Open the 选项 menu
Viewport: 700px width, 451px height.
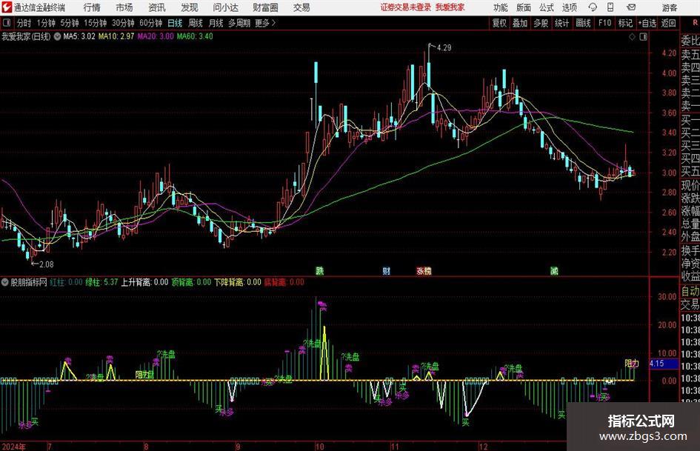coord(569,7)
